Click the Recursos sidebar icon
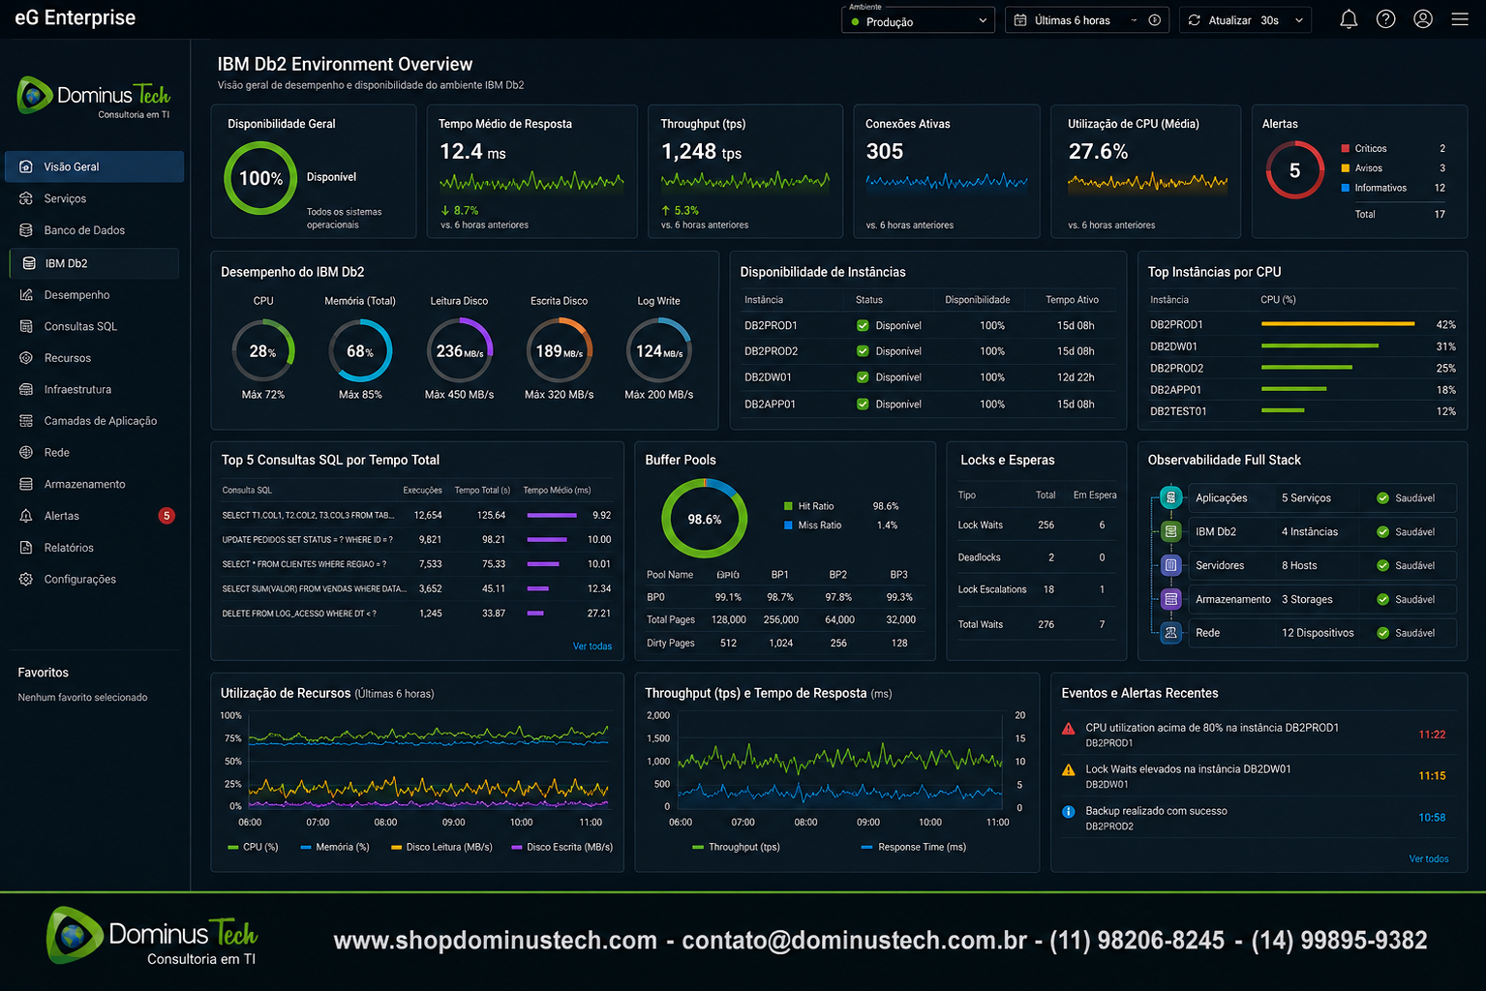The width and height of the screenshot is (1486, 991). pyautogui.click(x=26, y=358)
